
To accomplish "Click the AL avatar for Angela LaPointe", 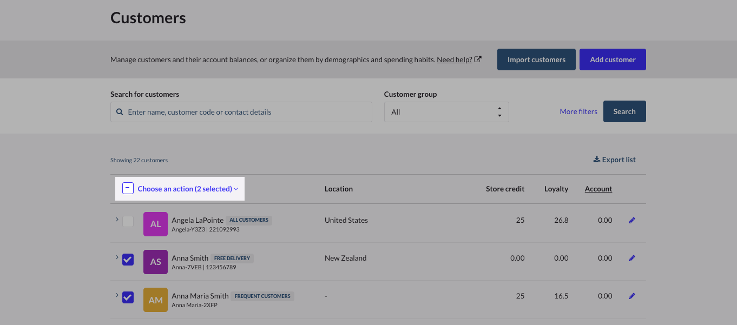I will [x=155, y=224].
